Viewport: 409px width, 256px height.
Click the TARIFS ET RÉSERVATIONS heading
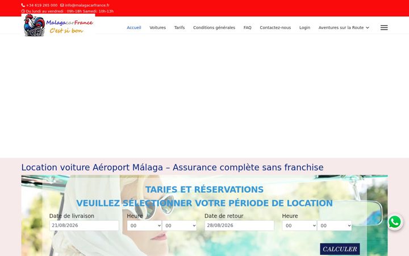[x=204, y=189]
